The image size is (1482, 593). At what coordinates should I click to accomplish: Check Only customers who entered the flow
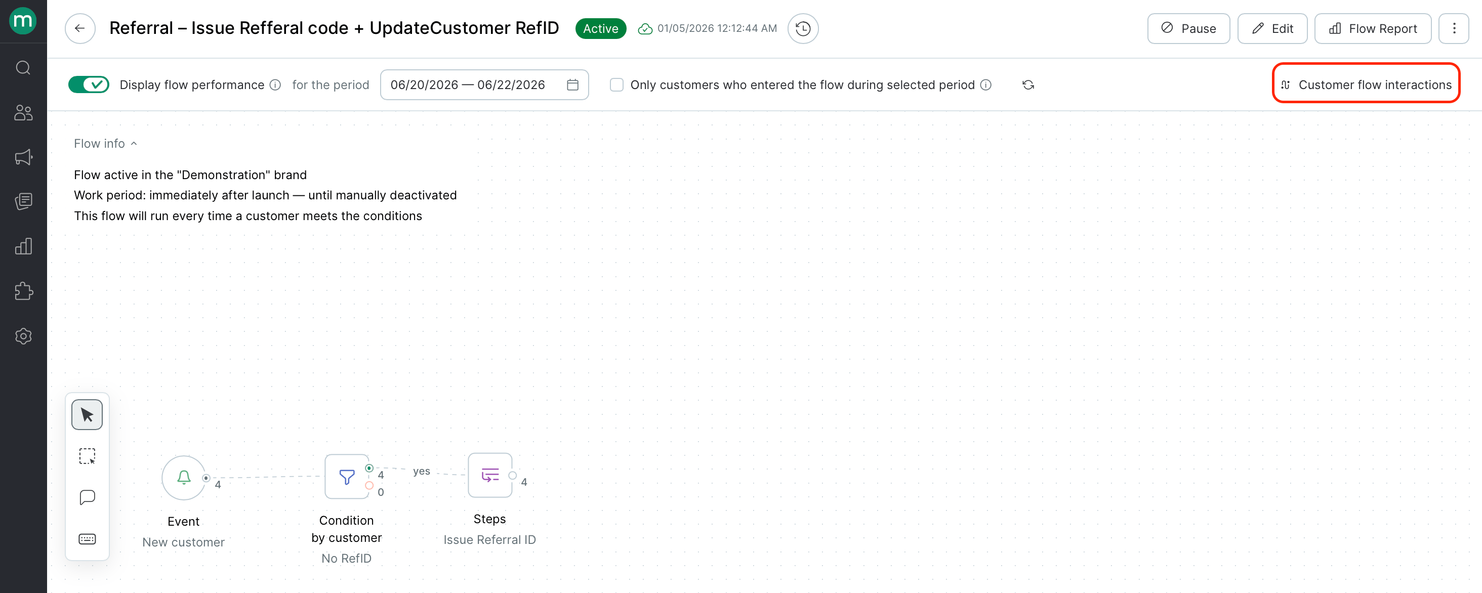coord(616,85)
